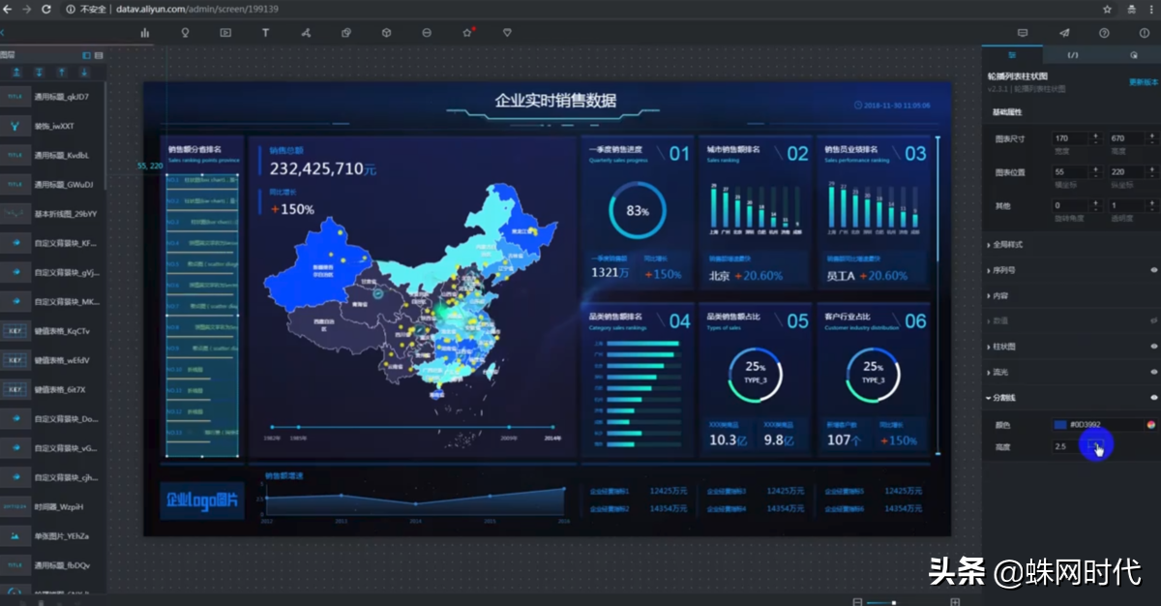Click the info exclamation icon in header

(x=1145, y=32)
